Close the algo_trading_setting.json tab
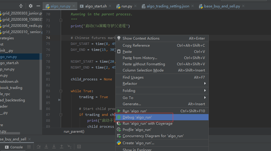 [193, 6]
